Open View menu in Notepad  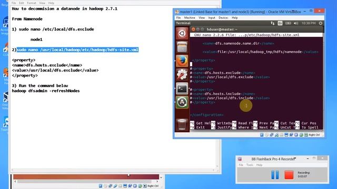point(42,3)
